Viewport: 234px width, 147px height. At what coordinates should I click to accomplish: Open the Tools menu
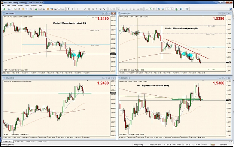coord(27,5)
